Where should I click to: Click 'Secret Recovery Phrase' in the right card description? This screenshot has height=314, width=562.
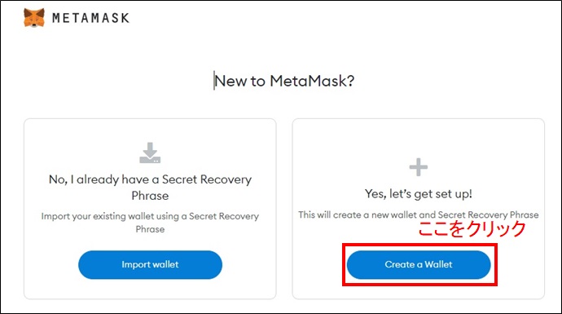pyautogui.click(x=488, y=214)
